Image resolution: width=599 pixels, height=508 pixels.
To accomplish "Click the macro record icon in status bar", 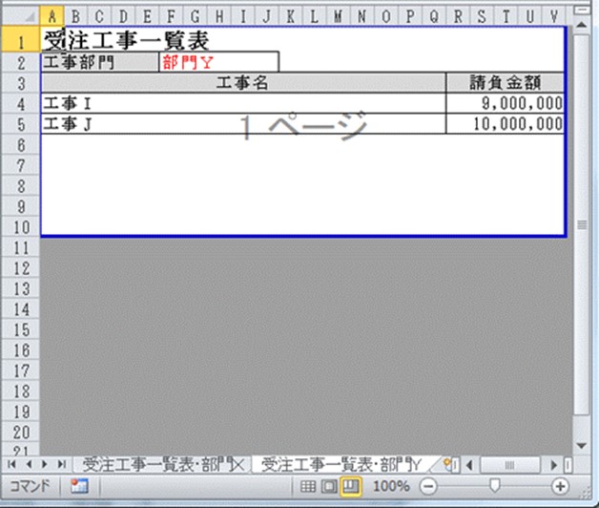I will tap(79, 486).
